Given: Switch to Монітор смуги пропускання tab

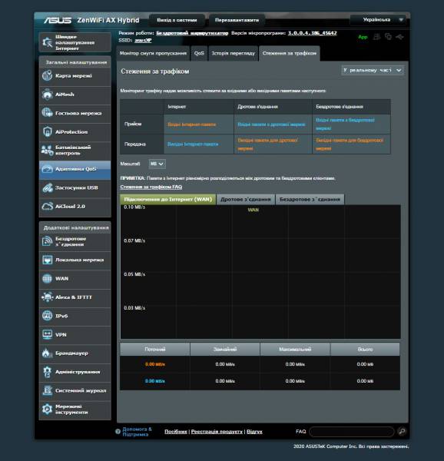Looking at the screenshot, I should 153,54.
